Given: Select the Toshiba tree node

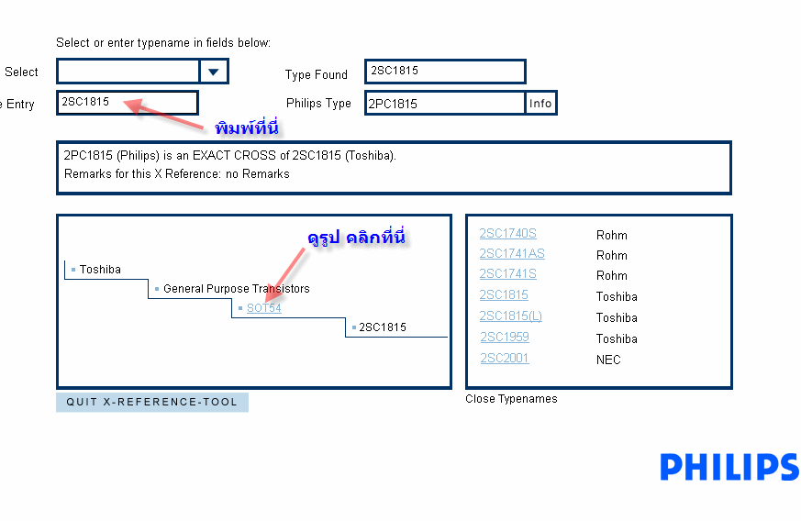Looking at the screenshot, I should 100,269.
